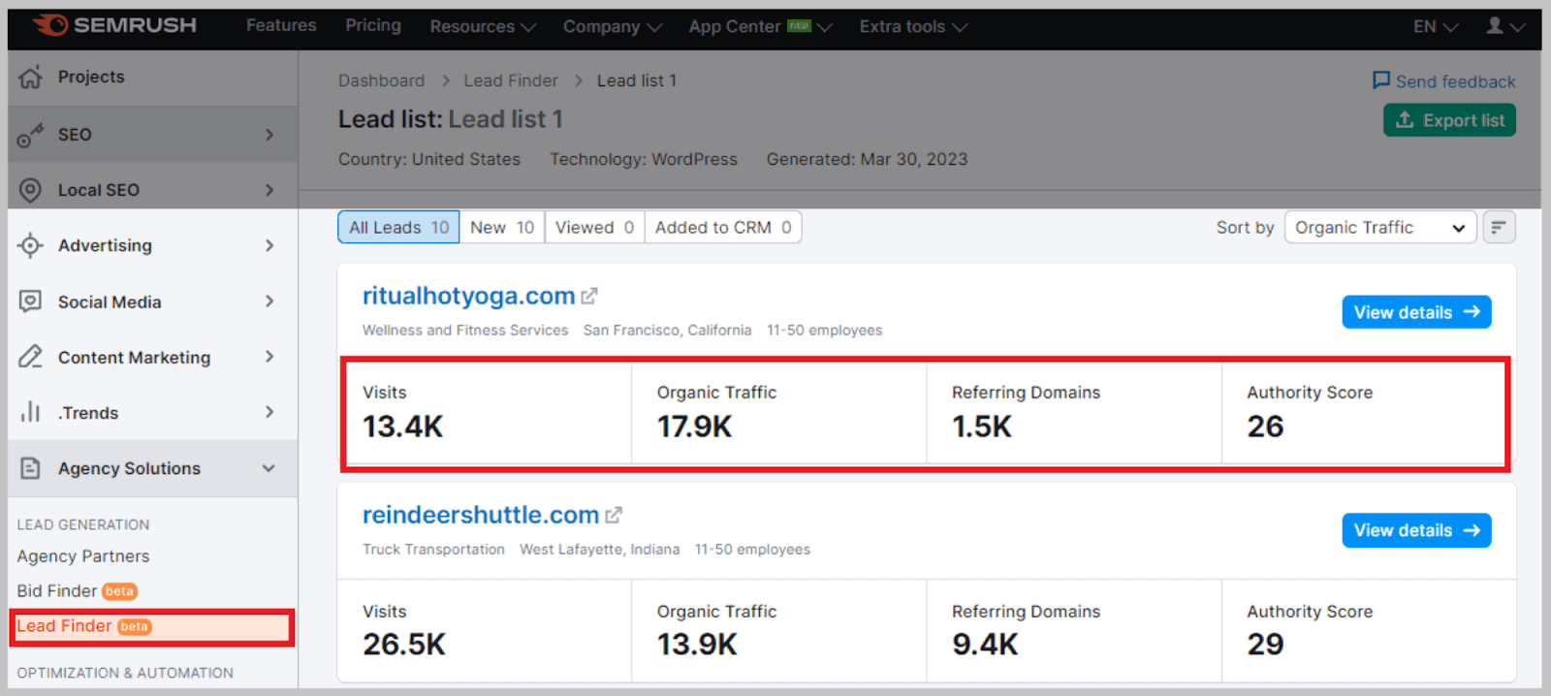The image size is (1551, 696).
Task: Click the Social Media icon
Action: pyautogui.click(x=30, y=301)
